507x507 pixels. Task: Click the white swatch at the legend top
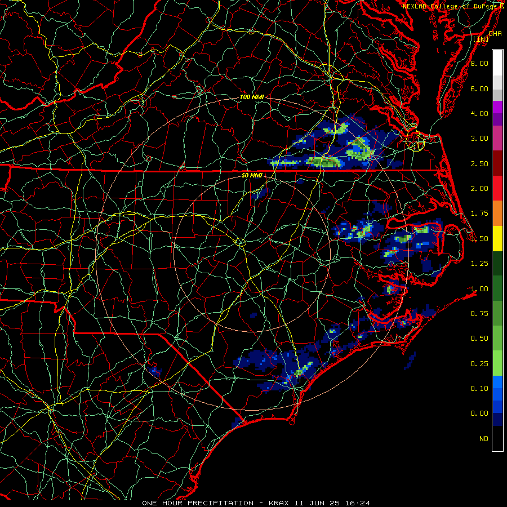coord(497,63)
